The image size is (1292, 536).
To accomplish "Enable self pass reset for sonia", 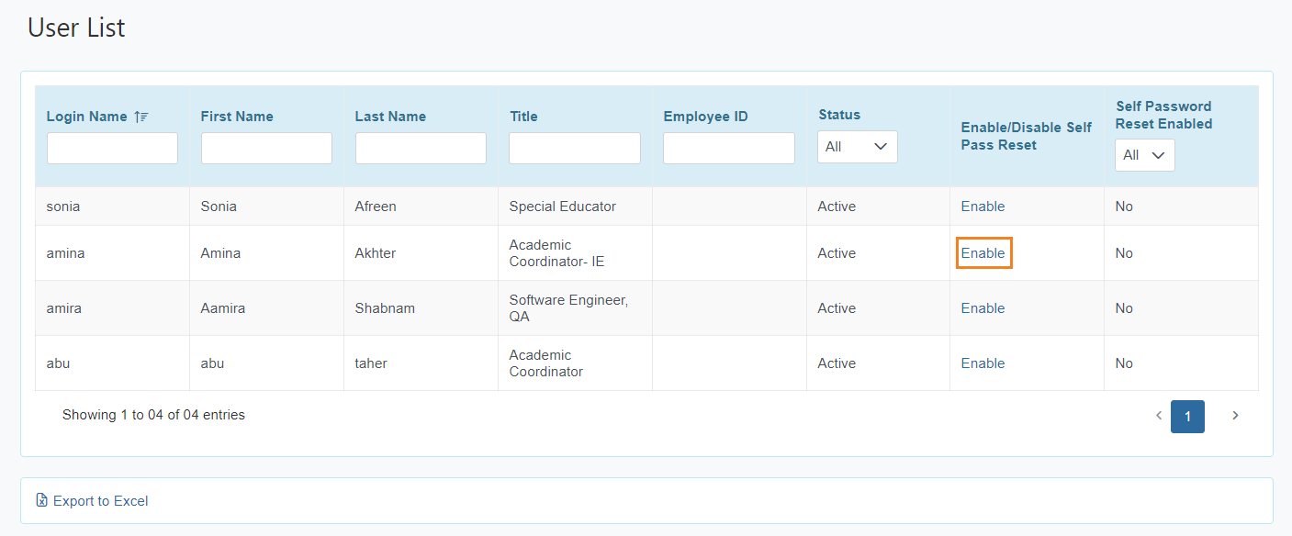I will [983, 207].
